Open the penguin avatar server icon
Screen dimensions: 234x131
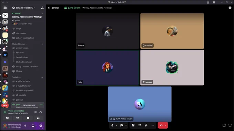(x=5, y=22)
